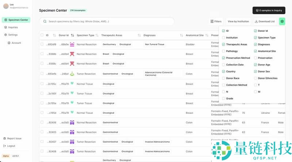Click the search magnifier icon

coord(45,22)
